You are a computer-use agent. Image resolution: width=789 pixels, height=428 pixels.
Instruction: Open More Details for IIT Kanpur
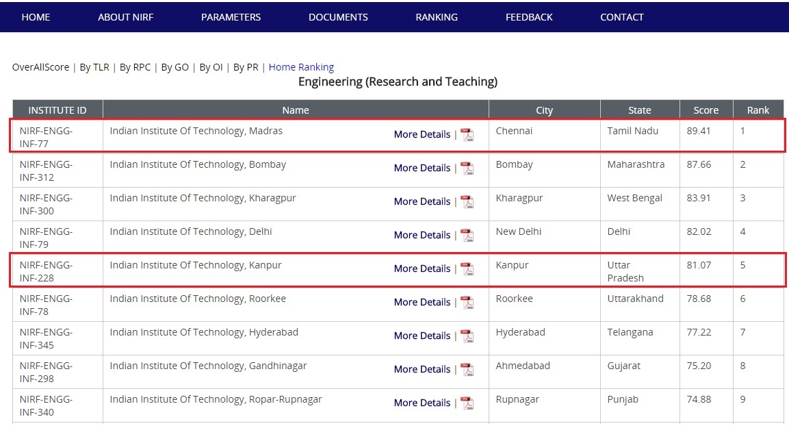(422, 268)
